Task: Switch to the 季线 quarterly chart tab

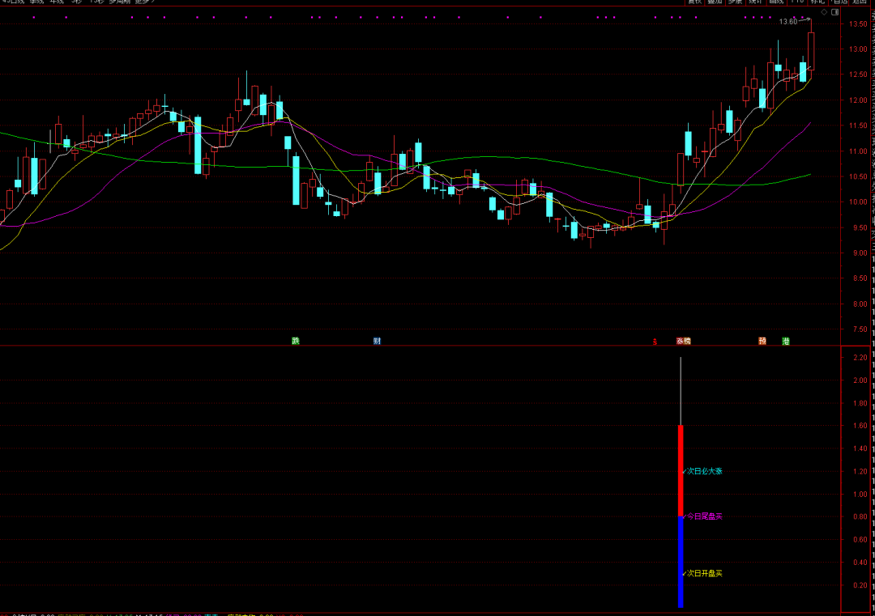Action: tap(36, 2)
